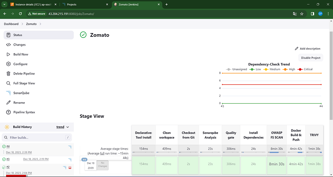This screenshot has width=333, height=177.
Task: Expand the chevron after Zomato breadcrumb
Action: 40,24
